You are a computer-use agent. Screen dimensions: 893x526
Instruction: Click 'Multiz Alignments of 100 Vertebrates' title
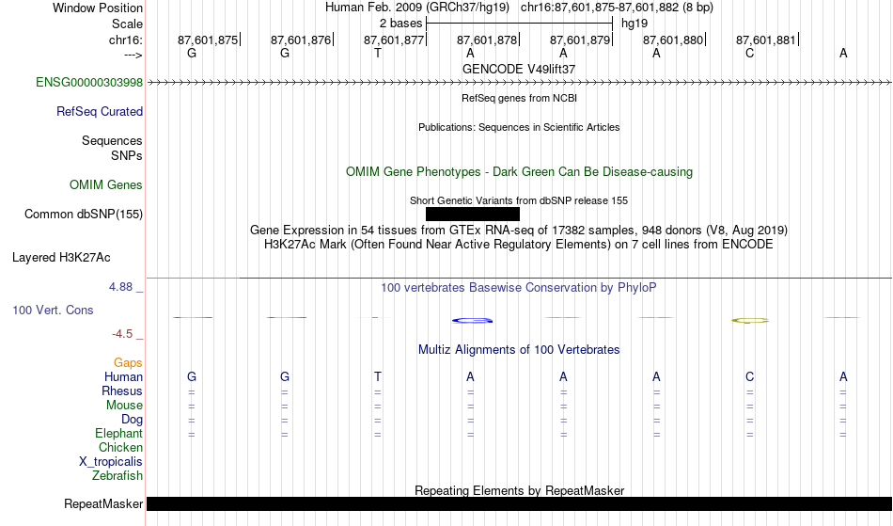point(519,350)
